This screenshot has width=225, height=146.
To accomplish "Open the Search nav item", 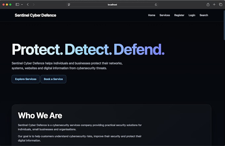I will click(203, 15).
